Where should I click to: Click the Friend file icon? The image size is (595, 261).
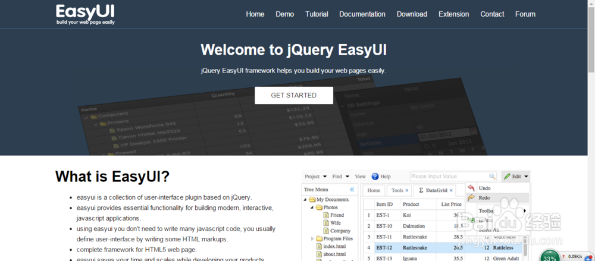tap(326, 215)
